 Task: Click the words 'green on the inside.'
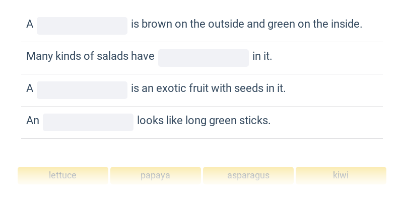pyautogui.click(x=315, y=24)
